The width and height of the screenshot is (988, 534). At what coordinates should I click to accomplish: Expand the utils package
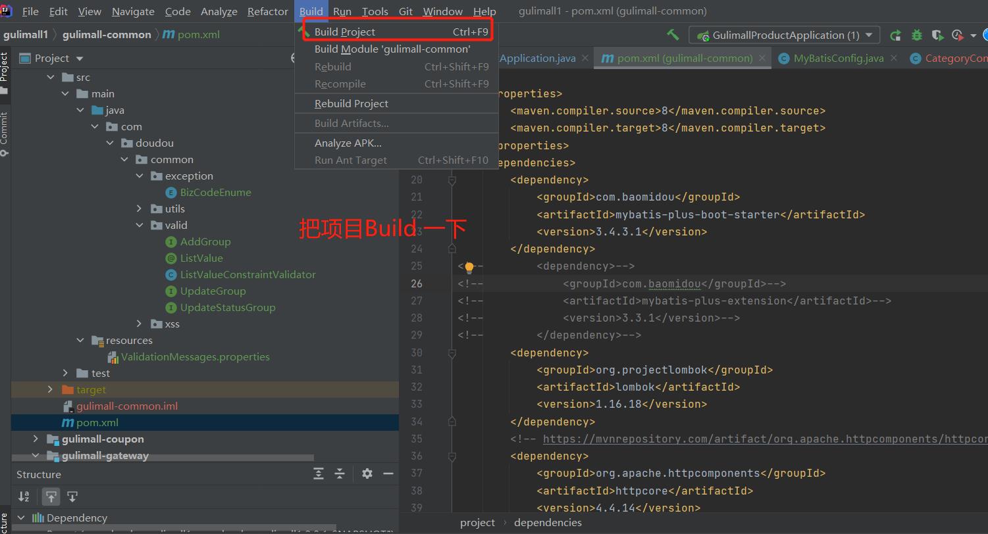(139, 208)
